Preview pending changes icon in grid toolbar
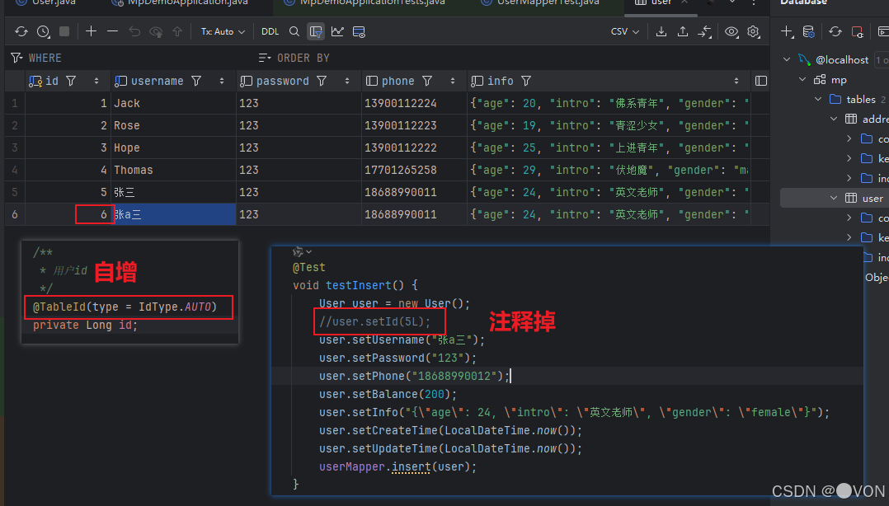This screenshot has width=889, height=506. click(x=156, y=32)
